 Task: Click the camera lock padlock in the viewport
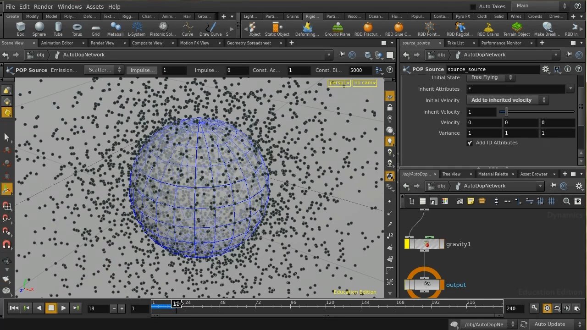389,107
